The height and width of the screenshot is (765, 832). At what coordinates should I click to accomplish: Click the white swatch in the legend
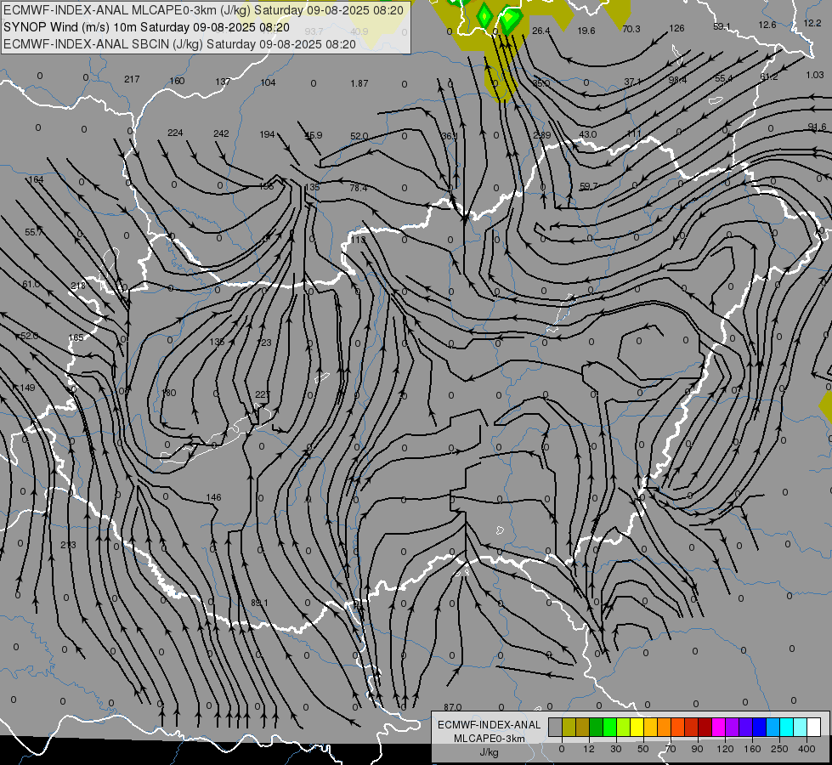(813, 728)
